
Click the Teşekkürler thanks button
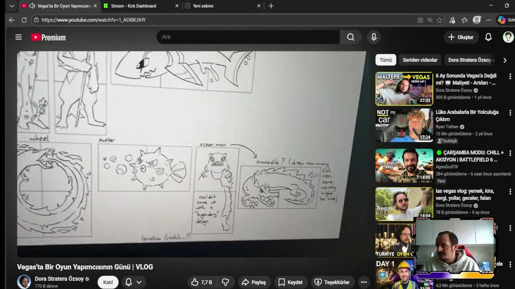tap(332, 282)
